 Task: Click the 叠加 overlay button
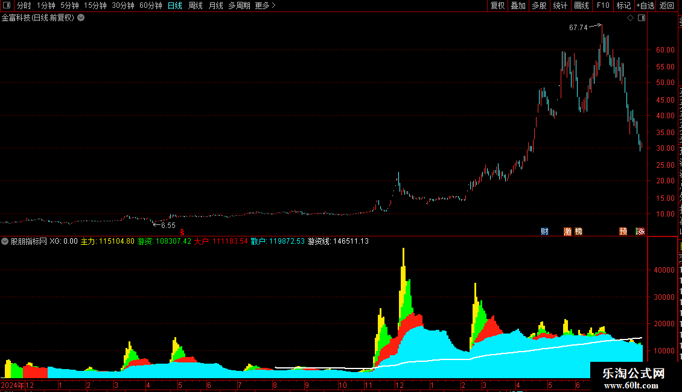tap(518, 5)
